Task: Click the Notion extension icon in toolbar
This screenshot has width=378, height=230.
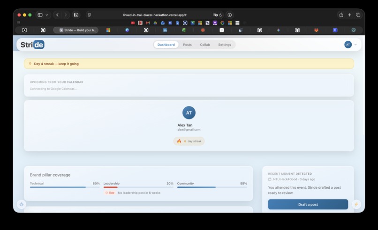Action: pos(76,15)
